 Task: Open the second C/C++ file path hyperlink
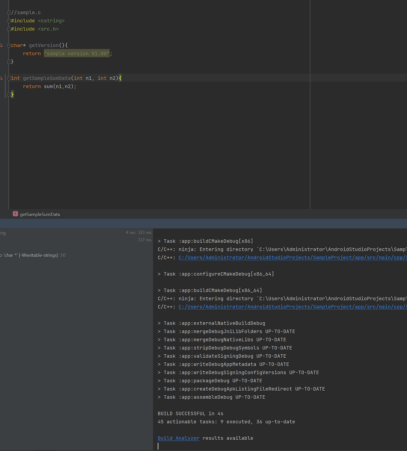coord(286,307)
